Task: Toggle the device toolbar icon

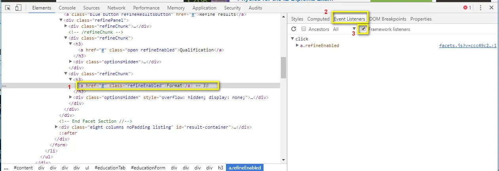Action: coord(18,8)
